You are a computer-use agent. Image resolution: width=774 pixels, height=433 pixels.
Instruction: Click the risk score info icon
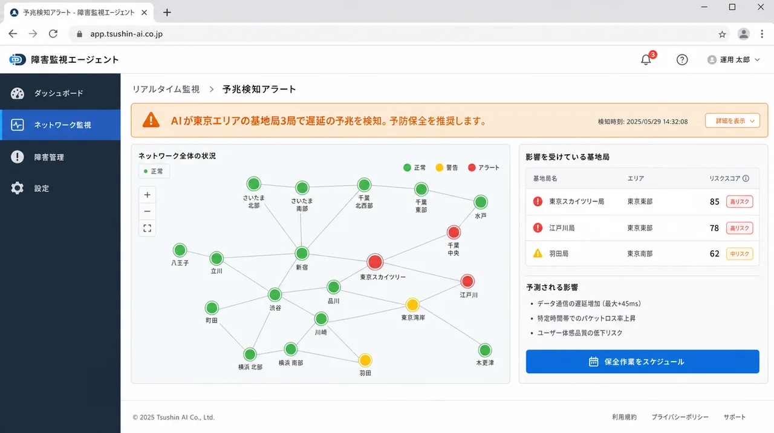click(x=746, y=178)
